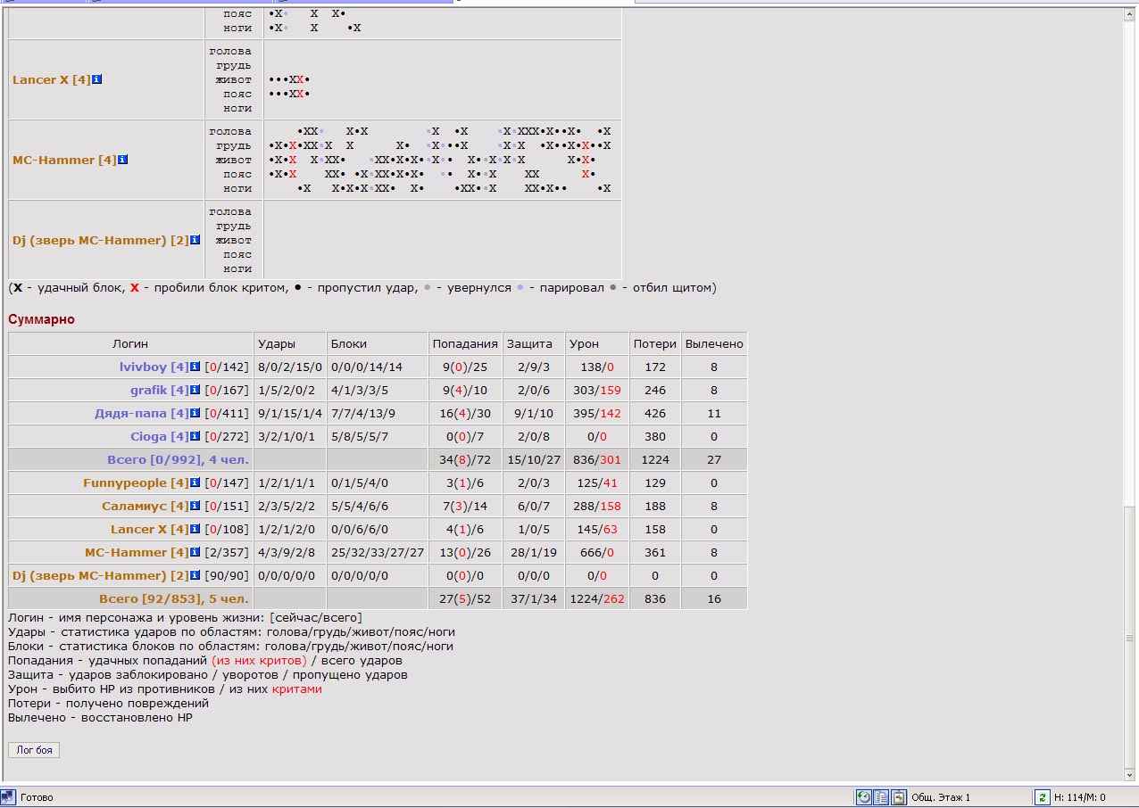This screenshot has width=1139, height=808.
Task: Click the clipboard icon in status bar
Action: 900,797
